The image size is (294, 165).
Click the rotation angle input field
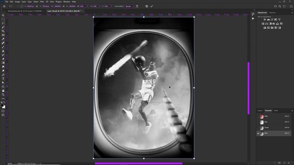tap(83, 6)
